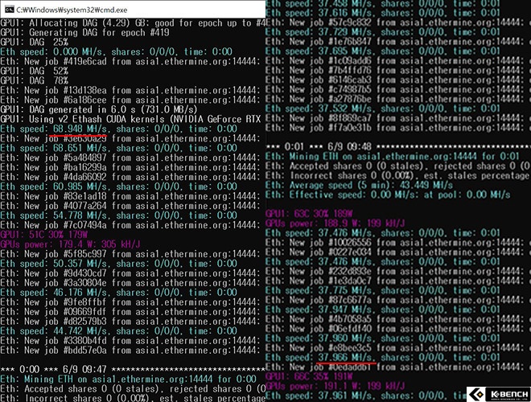Click the 'GPU1: 66C 35% 191W' status line
The image size is (531, 402).
(x=309, y=376)
